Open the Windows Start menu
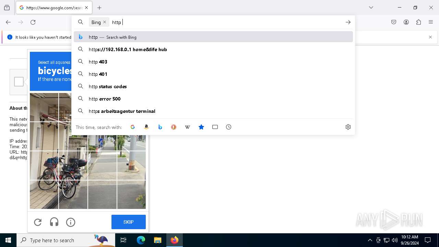This screenshot has height=247, width=439. (x=8, y=240)
